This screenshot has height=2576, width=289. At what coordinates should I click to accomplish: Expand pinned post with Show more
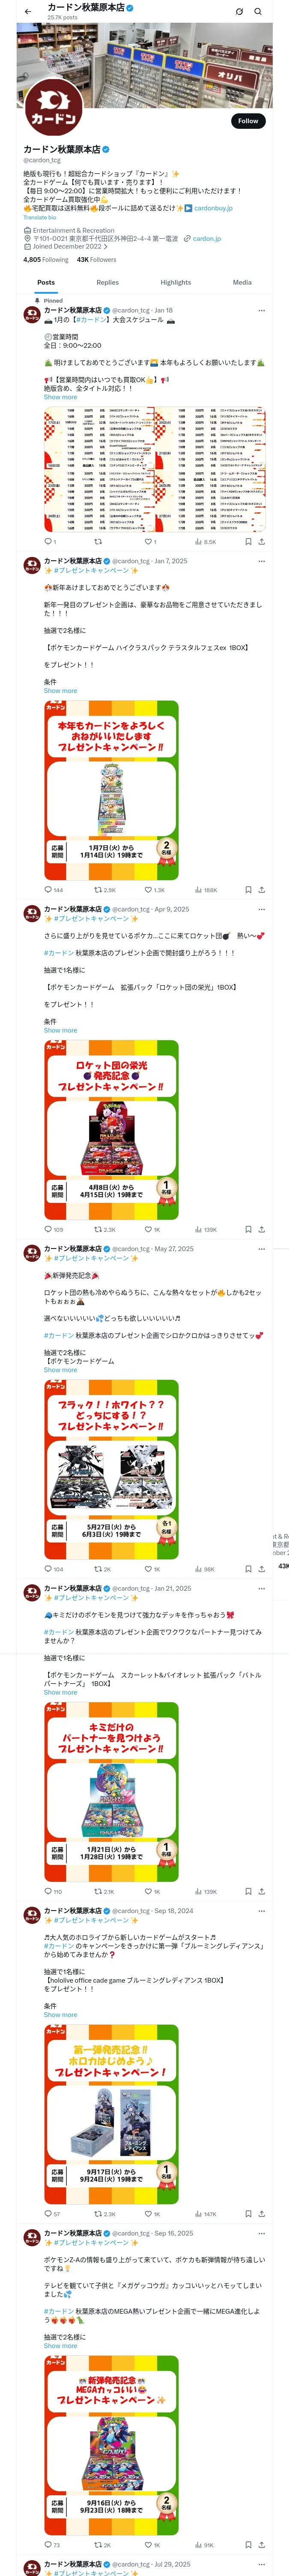pos(60,397)
